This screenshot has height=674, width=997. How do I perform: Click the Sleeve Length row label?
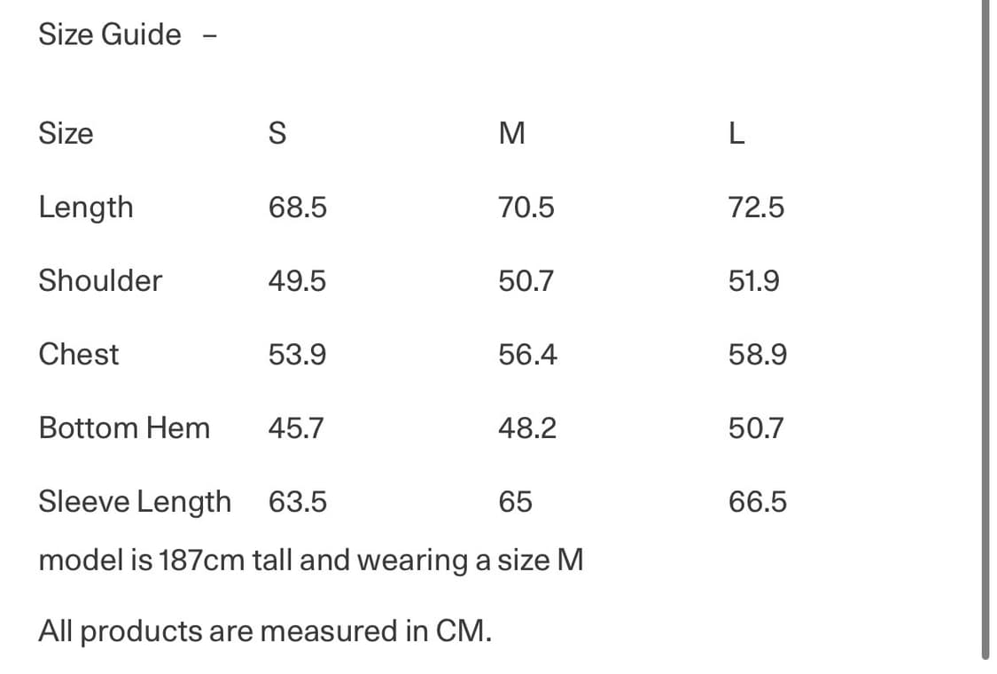[134, 502]
